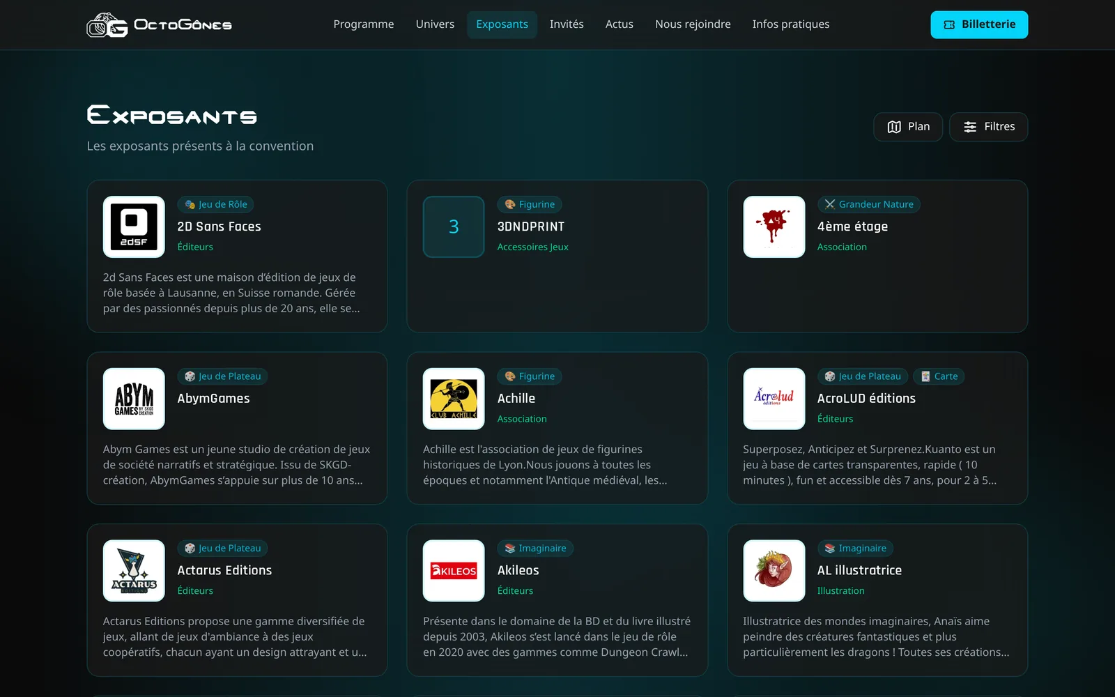The height and width of the screenshot is (697, 1115).
Task: Click the AL illustratrice title
Action: pyautogui.click(x=859, y=570)
